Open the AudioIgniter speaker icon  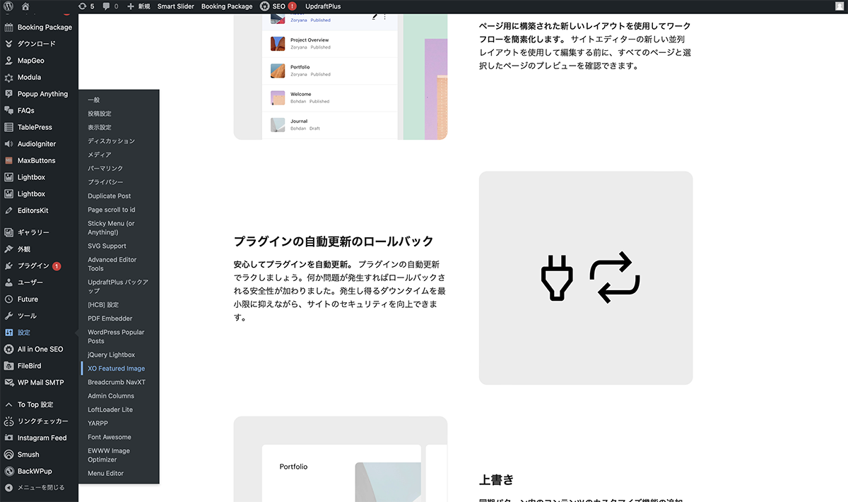(9, 144)
